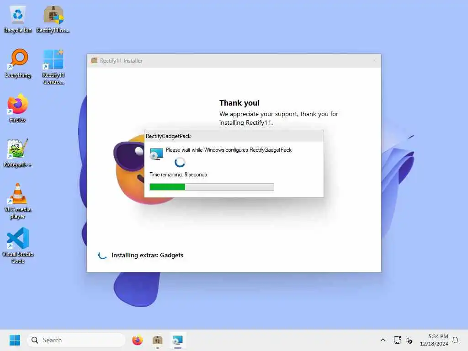Open the network status tray icon

pos(397,340)
